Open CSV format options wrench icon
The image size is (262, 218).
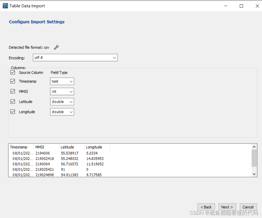(56, 47)
